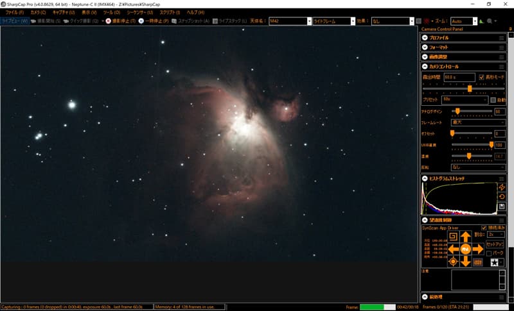Screen dimensions: 514x311
Task: Click the save icon in histogram panel
Action: (501, 206)
